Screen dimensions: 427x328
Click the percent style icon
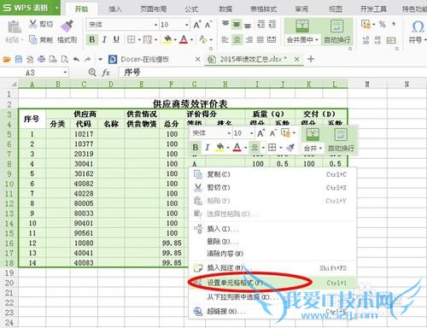pos(382,24)
